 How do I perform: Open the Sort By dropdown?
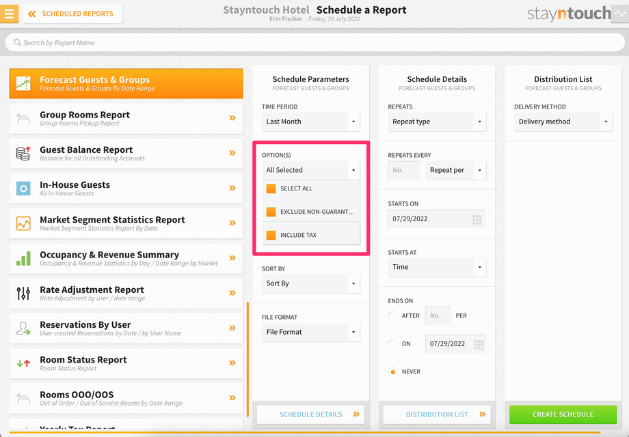(311, 283)
